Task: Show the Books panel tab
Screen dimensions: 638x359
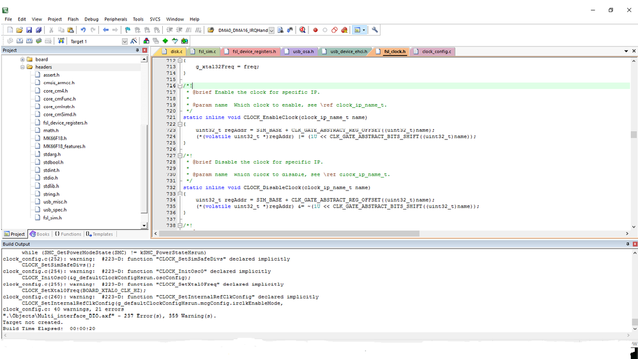Action: 40,234
